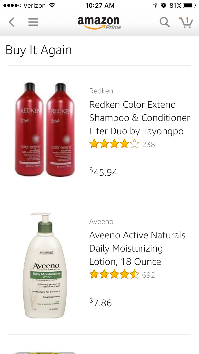Tap the Buy It Again heading
The height and width of the screenshot is (354, 199).
coord(39,50)
